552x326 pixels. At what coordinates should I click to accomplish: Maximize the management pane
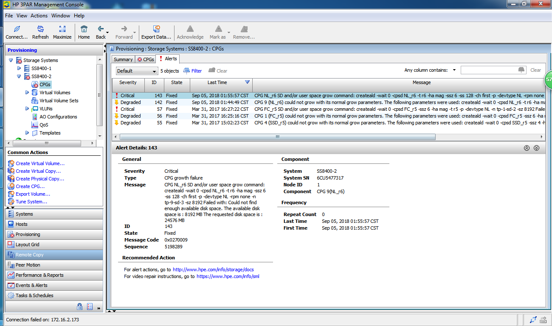62,32
